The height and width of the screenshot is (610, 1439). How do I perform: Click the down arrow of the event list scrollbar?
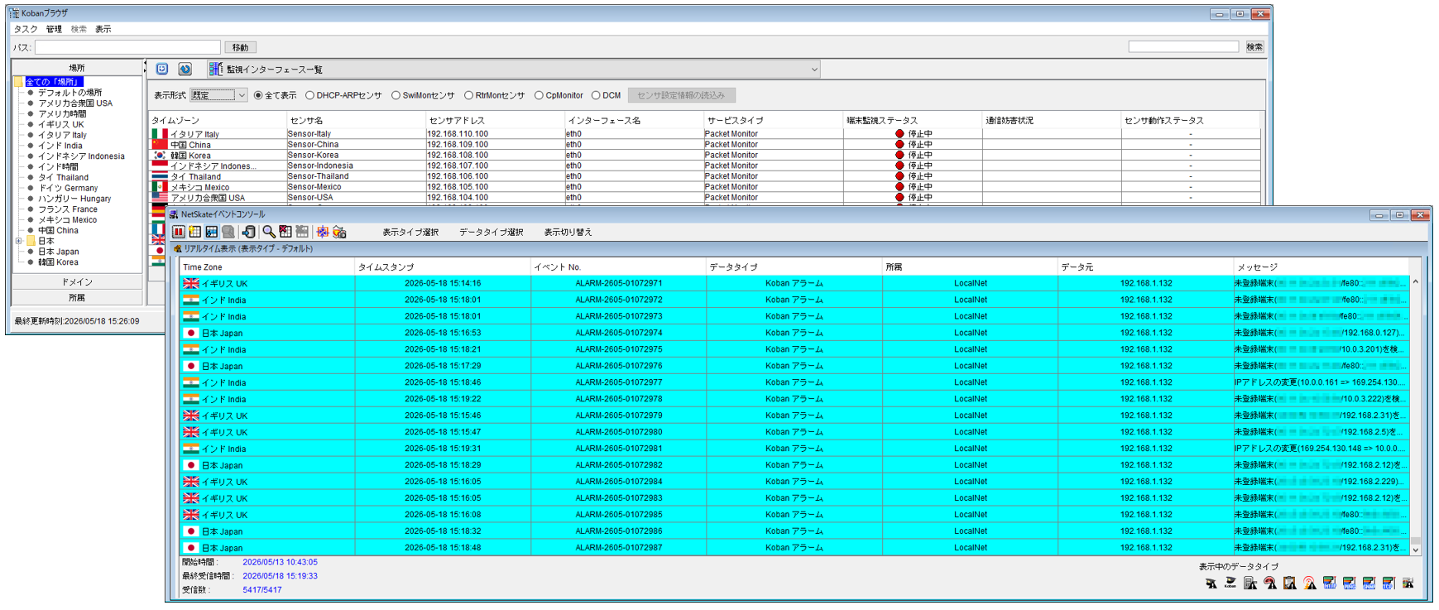pos(1416,550)
